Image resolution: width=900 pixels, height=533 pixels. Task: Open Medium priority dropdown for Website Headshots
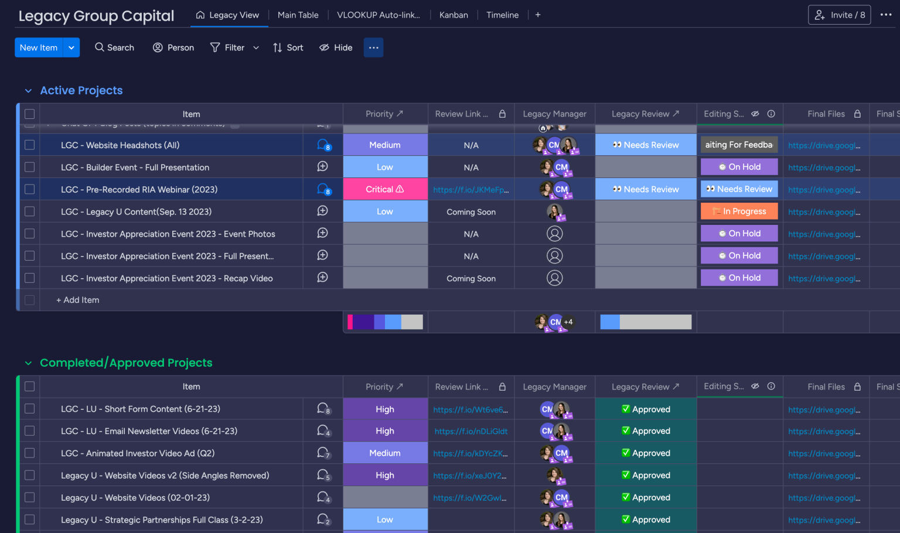385,145
